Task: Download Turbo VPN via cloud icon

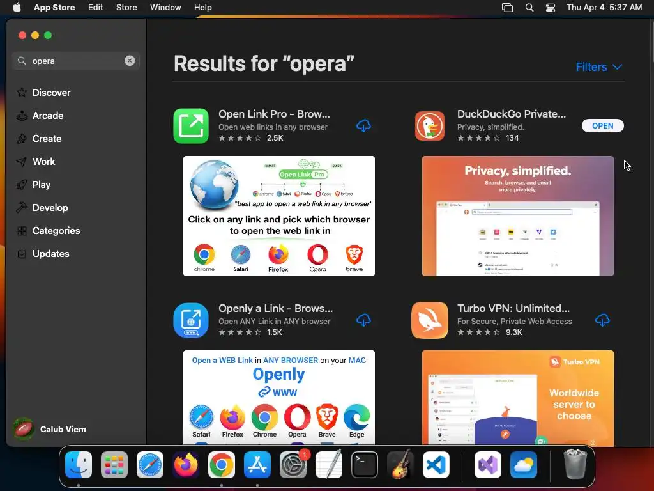Action: [x=602, y=320]
